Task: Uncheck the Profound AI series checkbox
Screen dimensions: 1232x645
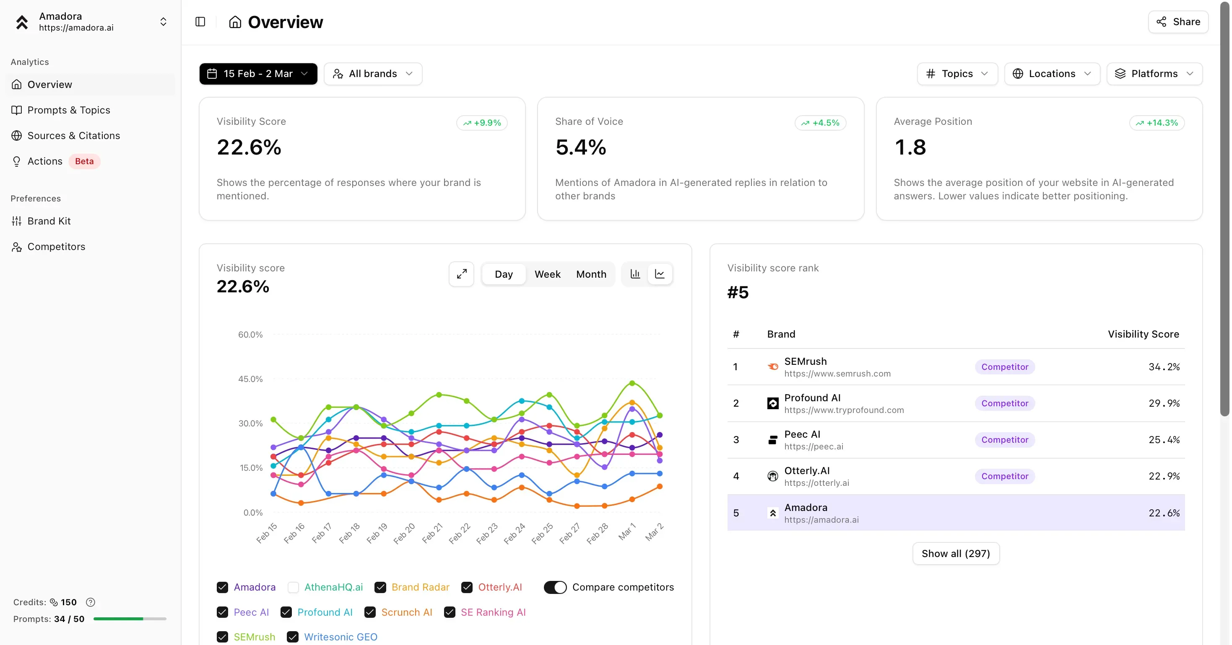Action: 286,612
